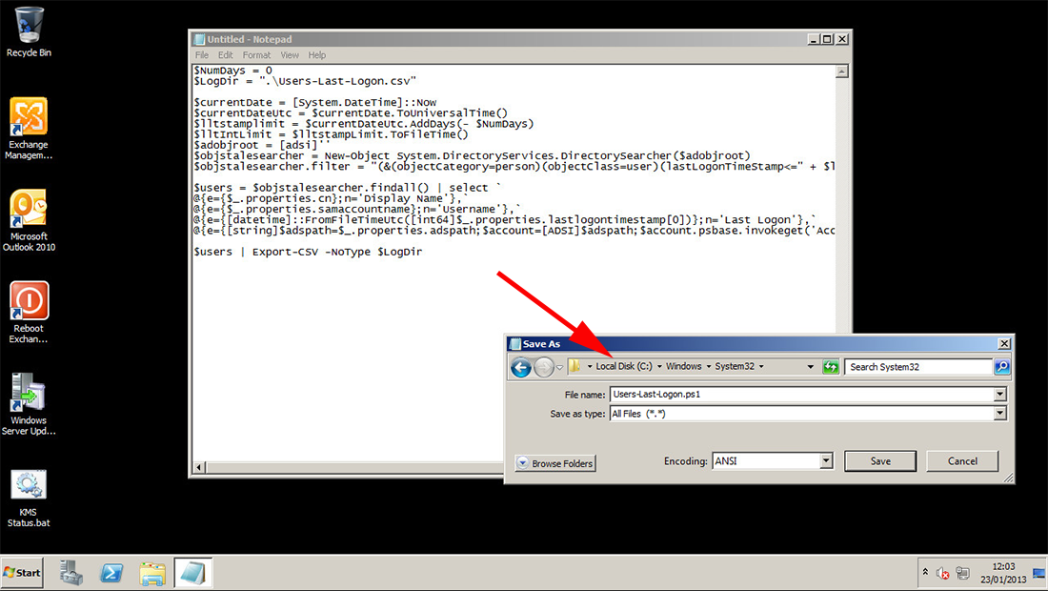
Task: Open the Save as type dropdown
Action: (x=998, y=414)
